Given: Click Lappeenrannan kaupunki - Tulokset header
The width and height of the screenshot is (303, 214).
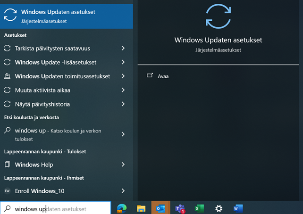Looking at the screenshot, I should click(x=45, y=151).
